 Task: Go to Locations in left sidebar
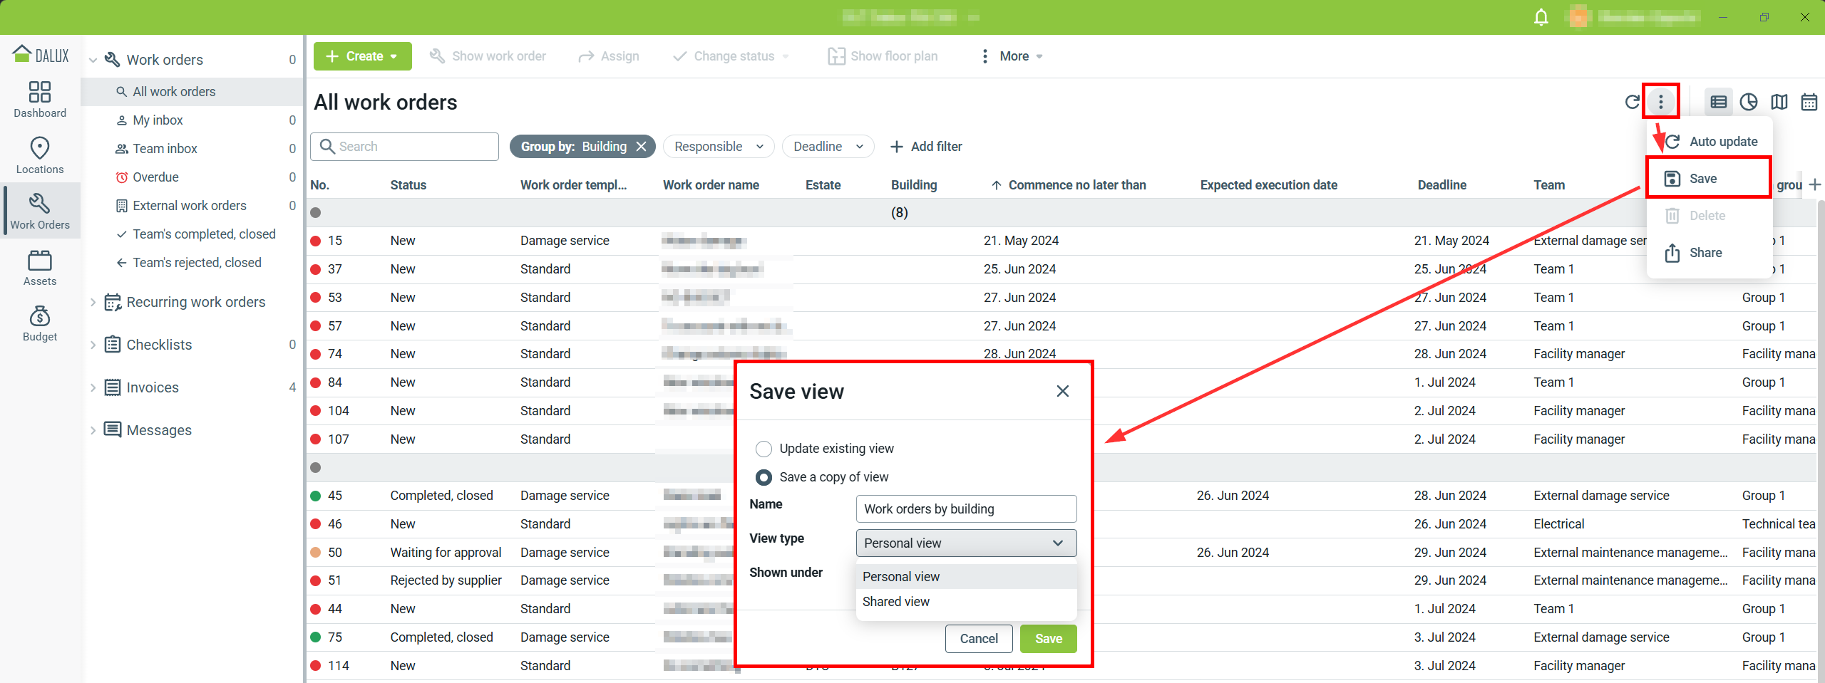[40, 155]
